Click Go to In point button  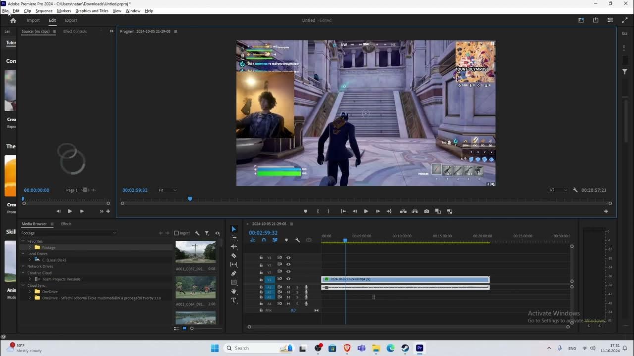point(343,211)
